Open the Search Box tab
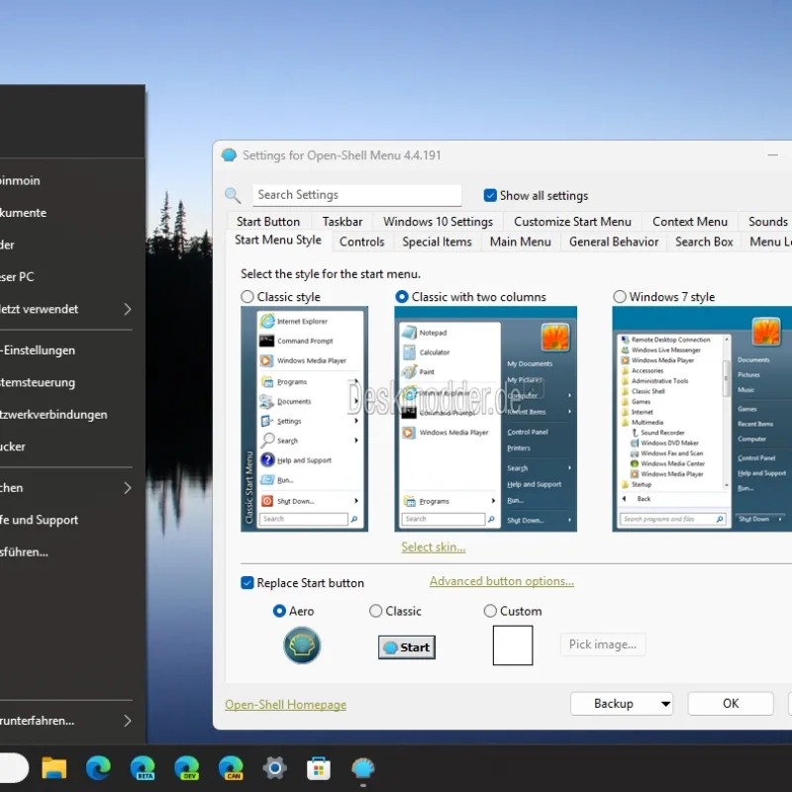 click(x=704, y=242)
